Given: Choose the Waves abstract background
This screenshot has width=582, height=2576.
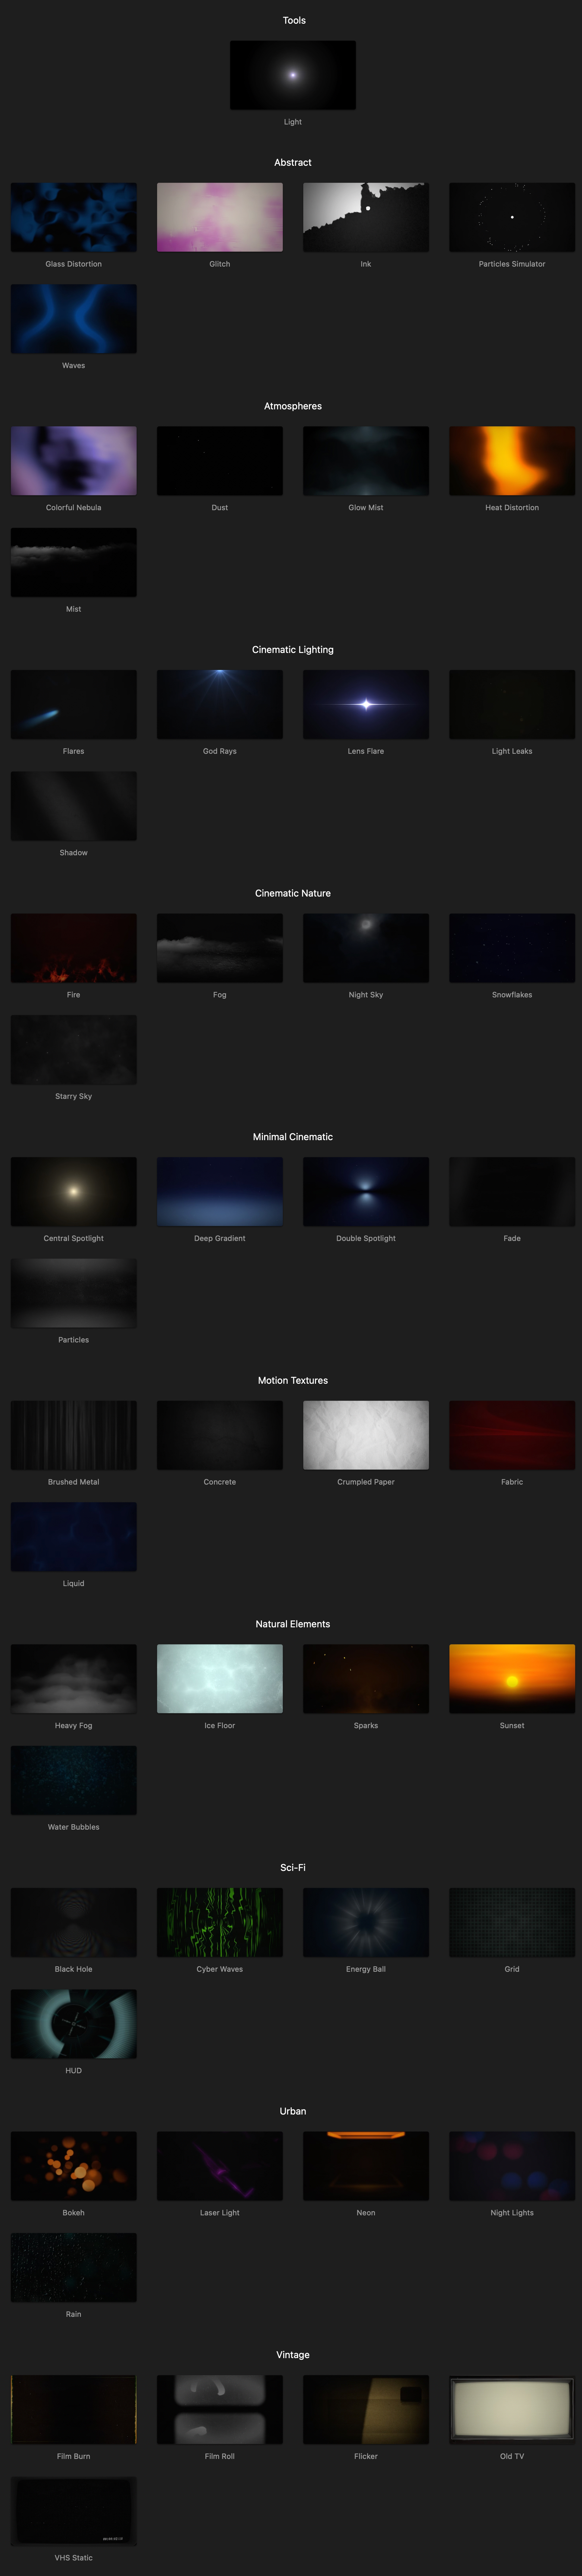Looking at the screenshot, I should tap(74, 319).
